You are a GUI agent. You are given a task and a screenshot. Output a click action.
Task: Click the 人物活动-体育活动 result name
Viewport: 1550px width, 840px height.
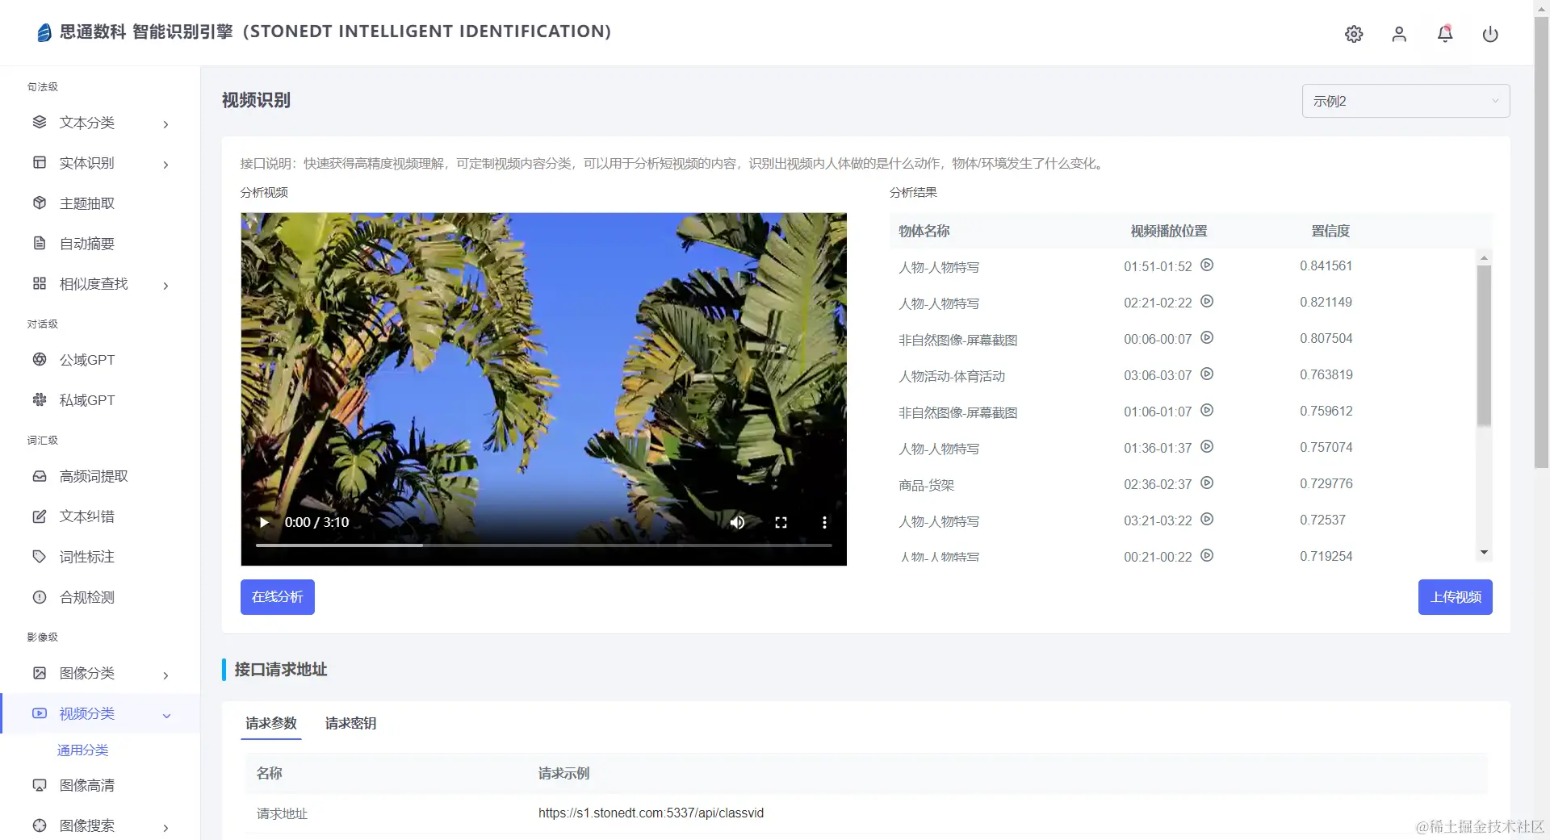coord(952,376)
